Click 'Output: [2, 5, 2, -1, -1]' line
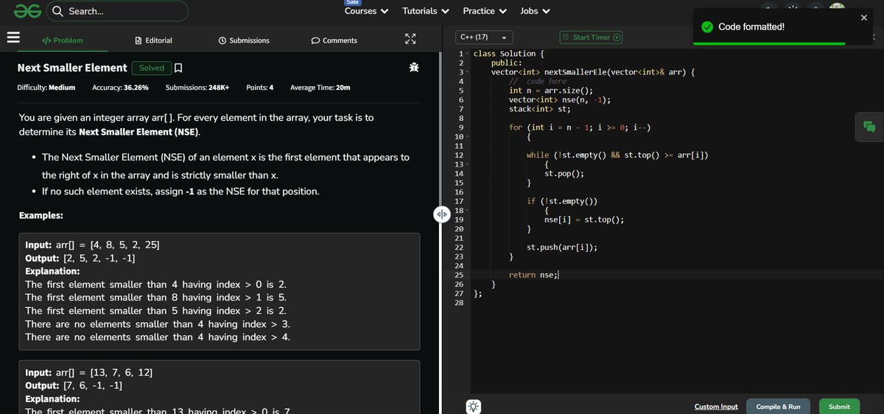884x414 pixels. coord(80,258)
